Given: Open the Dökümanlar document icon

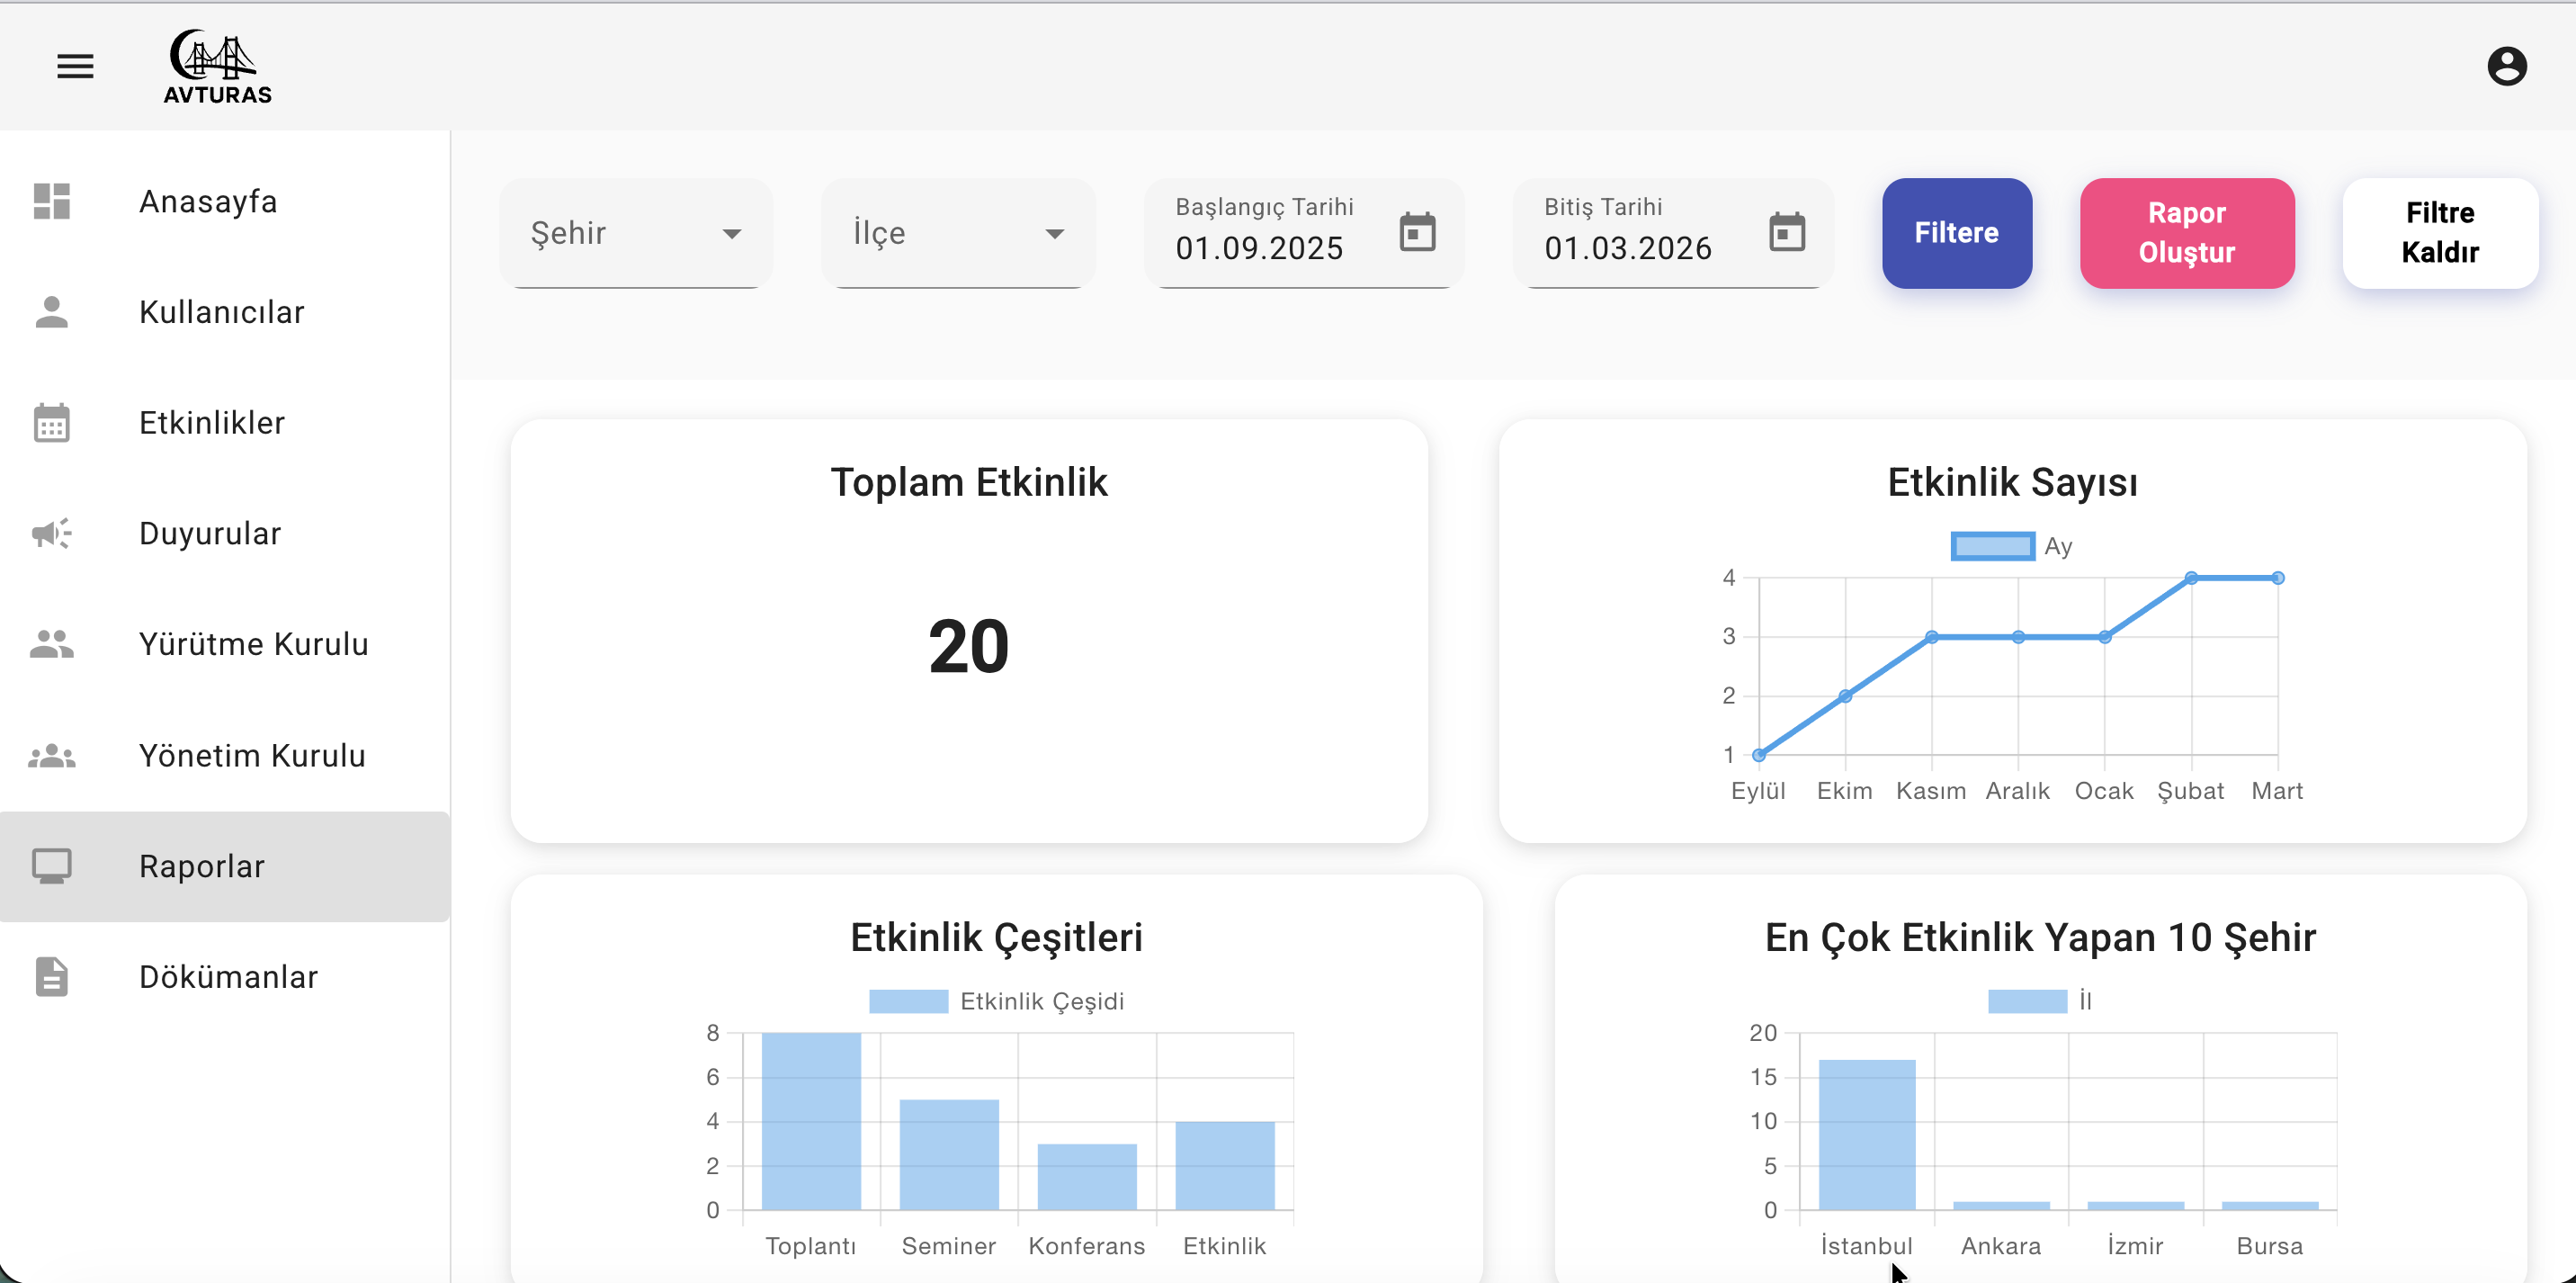Looking at the screenshot, I should 51,977.
